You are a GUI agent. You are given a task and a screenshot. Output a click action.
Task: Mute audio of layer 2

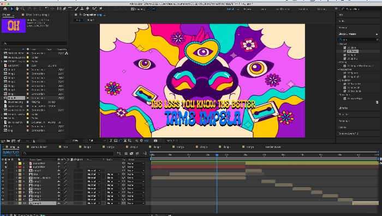coord(6,167)
